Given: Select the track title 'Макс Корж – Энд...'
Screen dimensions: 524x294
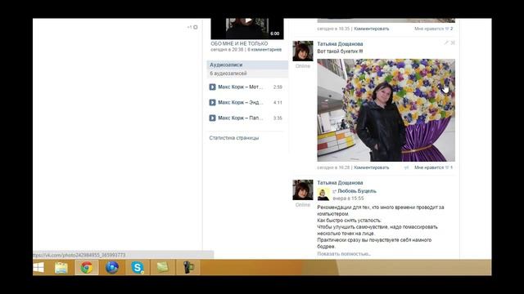Looking at the screenshot, I should point(240,102).
